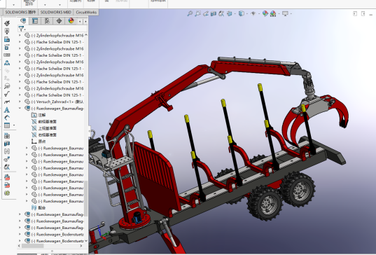
Task: Expand the Versuch_Zahnrad<1> tree item
Action: (x=20, y=102)
